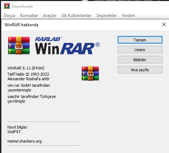169x153 pixels.
Task: Click the RARLAB WinRAR wordmark logo
Action: 68,46
